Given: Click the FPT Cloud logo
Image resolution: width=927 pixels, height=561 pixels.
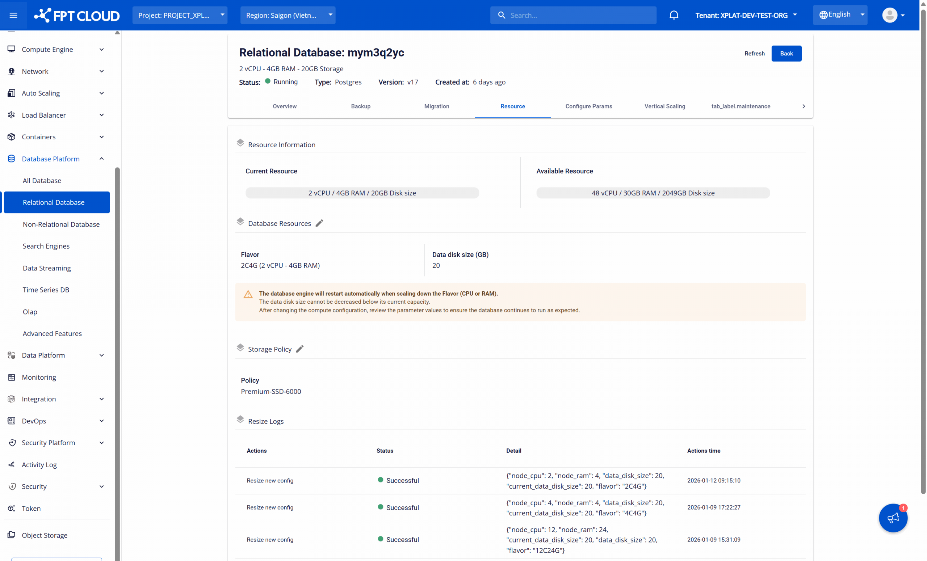Looking at the screenshot, I should point(77,15).
